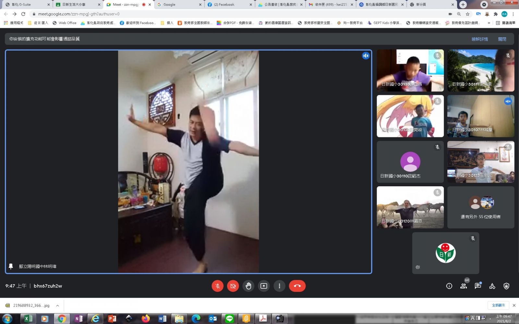Open Chrome profile avatar
The width and height of the screenshot is (519, 324).
[x=504, y=14]
